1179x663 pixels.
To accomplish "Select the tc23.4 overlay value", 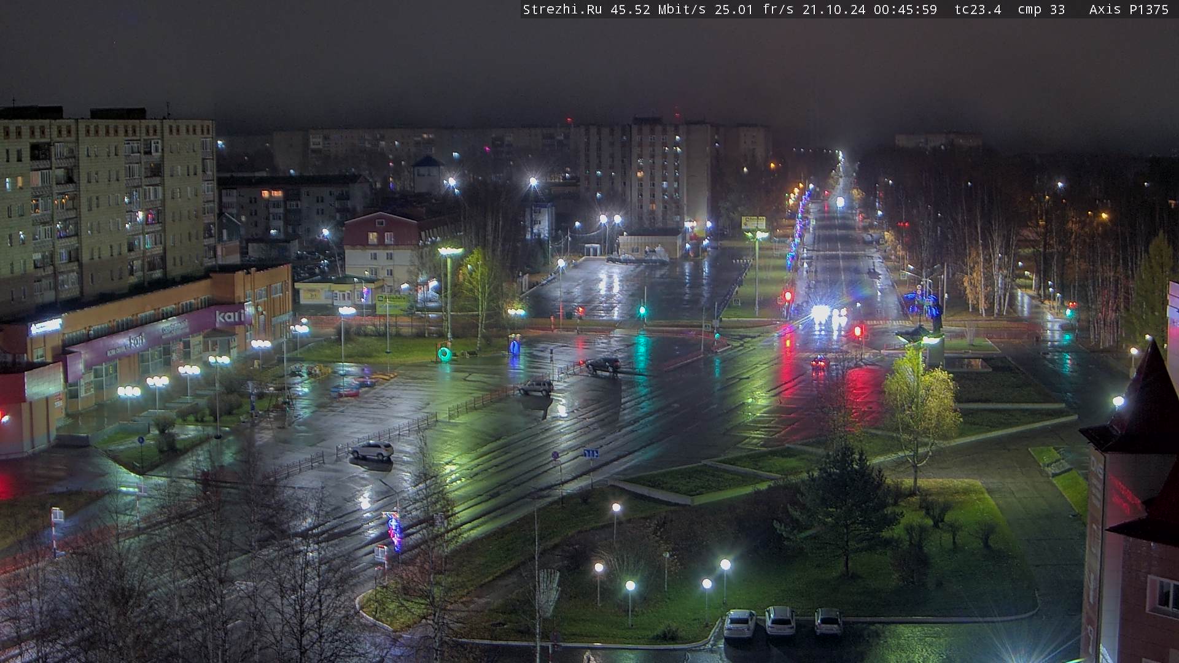I will tap(978, 9).
